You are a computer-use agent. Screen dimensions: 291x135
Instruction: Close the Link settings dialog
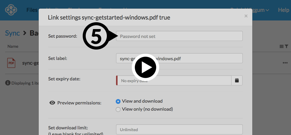coord(246,16)
